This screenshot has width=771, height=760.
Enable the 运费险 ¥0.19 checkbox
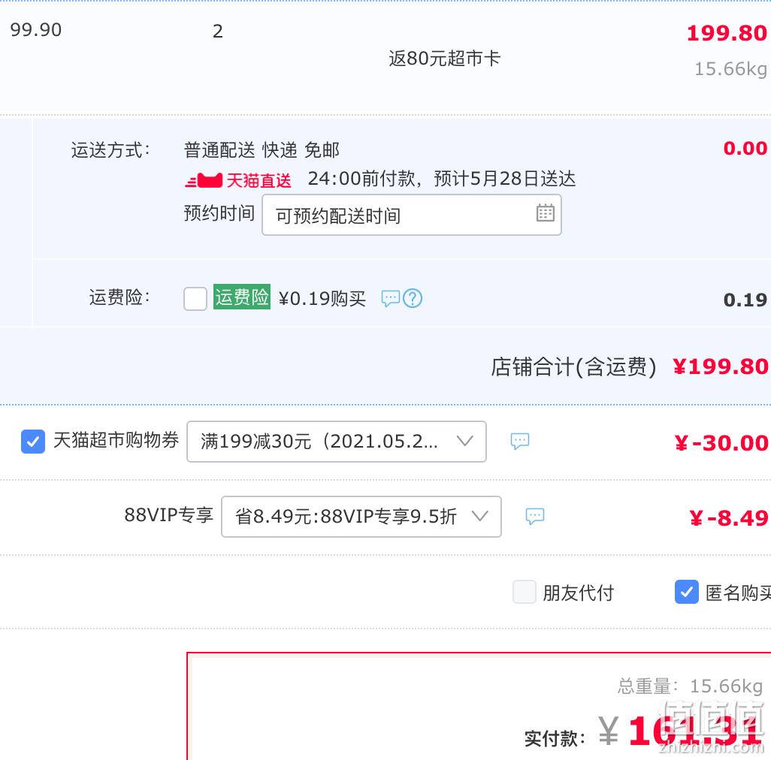click(x=195, y=299)
